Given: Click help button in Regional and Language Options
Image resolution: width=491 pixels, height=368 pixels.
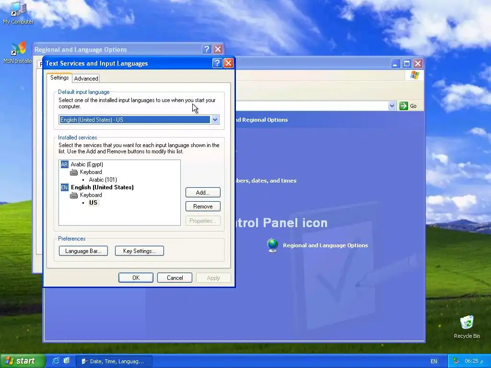Looking at the screenshot, I should (207, 49).
